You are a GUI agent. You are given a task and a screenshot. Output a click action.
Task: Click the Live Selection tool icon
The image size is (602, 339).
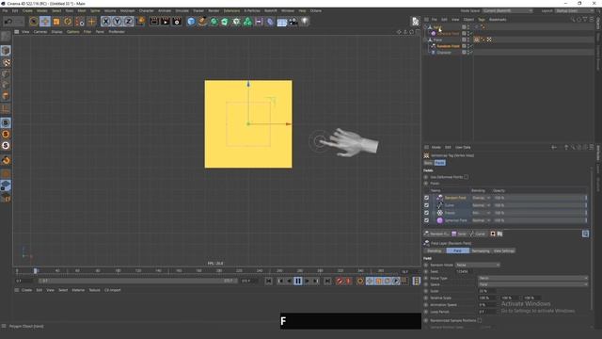pyautogui.click(x=34, y=22)
